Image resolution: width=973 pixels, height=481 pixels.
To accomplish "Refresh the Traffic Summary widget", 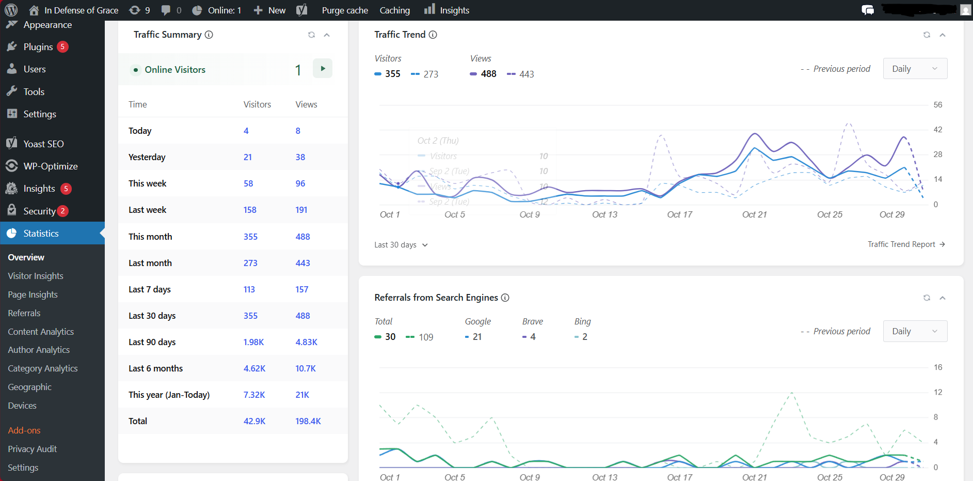I will (x=311, y=35).
